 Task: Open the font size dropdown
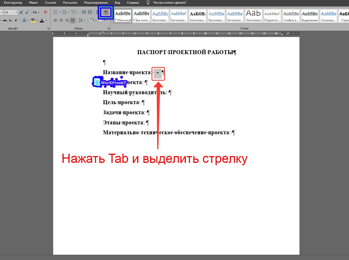point(16,12)
